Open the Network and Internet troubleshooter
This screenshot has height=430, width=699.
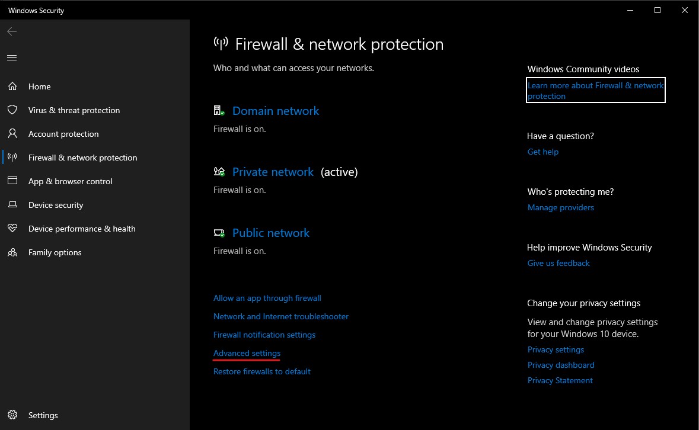280,316
